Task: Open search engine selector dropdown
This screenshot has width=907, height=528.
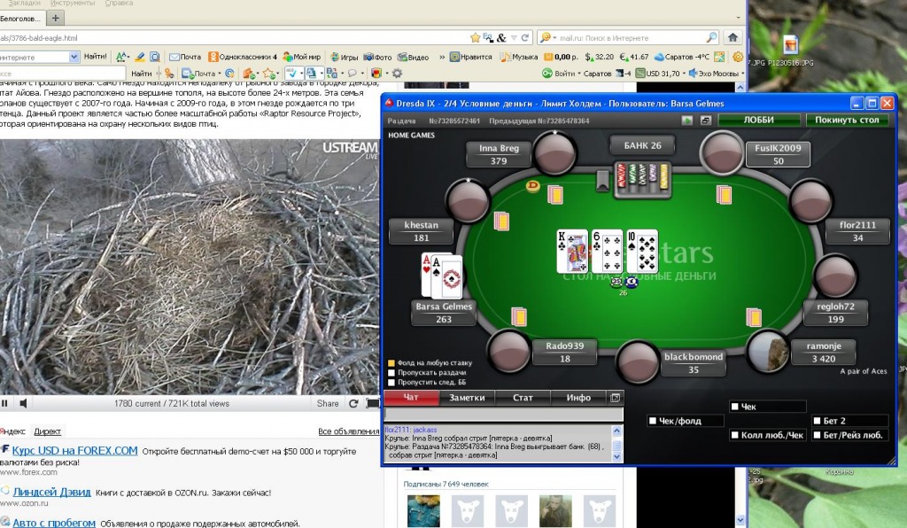Action: [x=547, y=37]
